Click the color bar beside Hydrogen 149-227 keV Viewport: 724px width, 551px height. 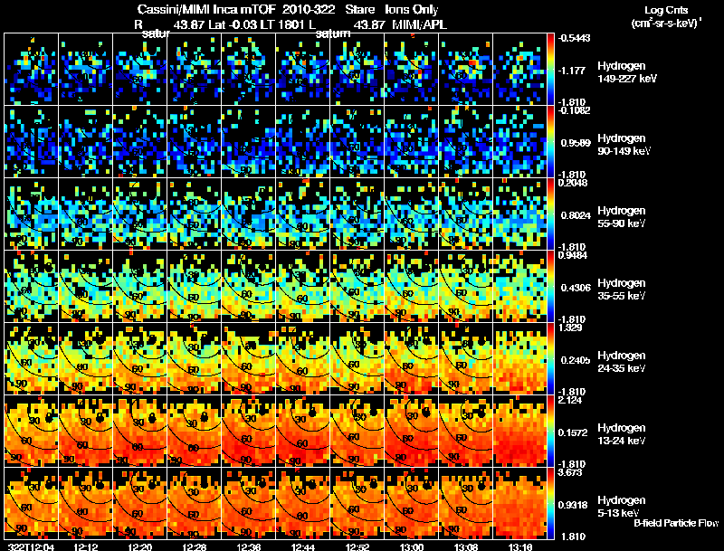click(550, 70)
